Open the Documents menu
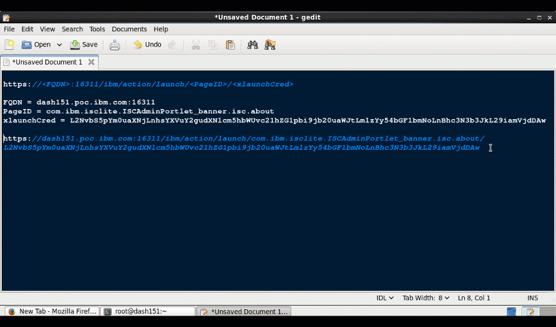Image resolution: width=556 pixels, height=327 pixels. 129,29
